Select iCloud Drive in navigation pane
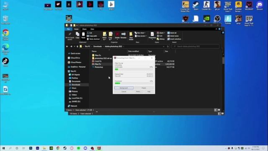268x151 pixels. 74,58
